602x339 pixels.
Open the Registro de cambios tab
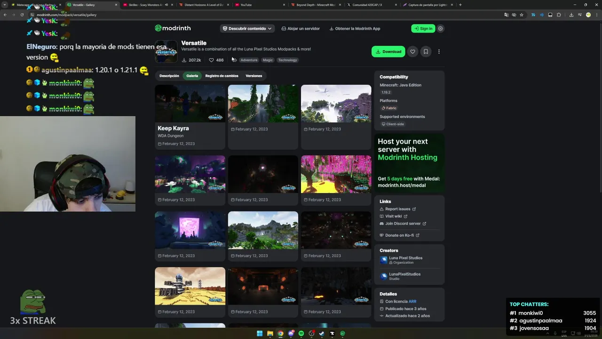222,76
